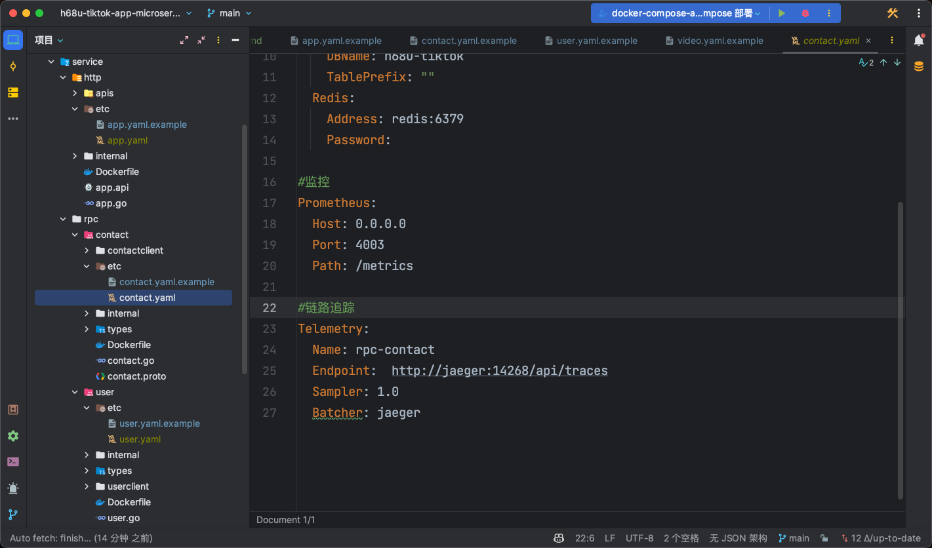
Task: Click main branch in status bar
Action: coord(794,538)
